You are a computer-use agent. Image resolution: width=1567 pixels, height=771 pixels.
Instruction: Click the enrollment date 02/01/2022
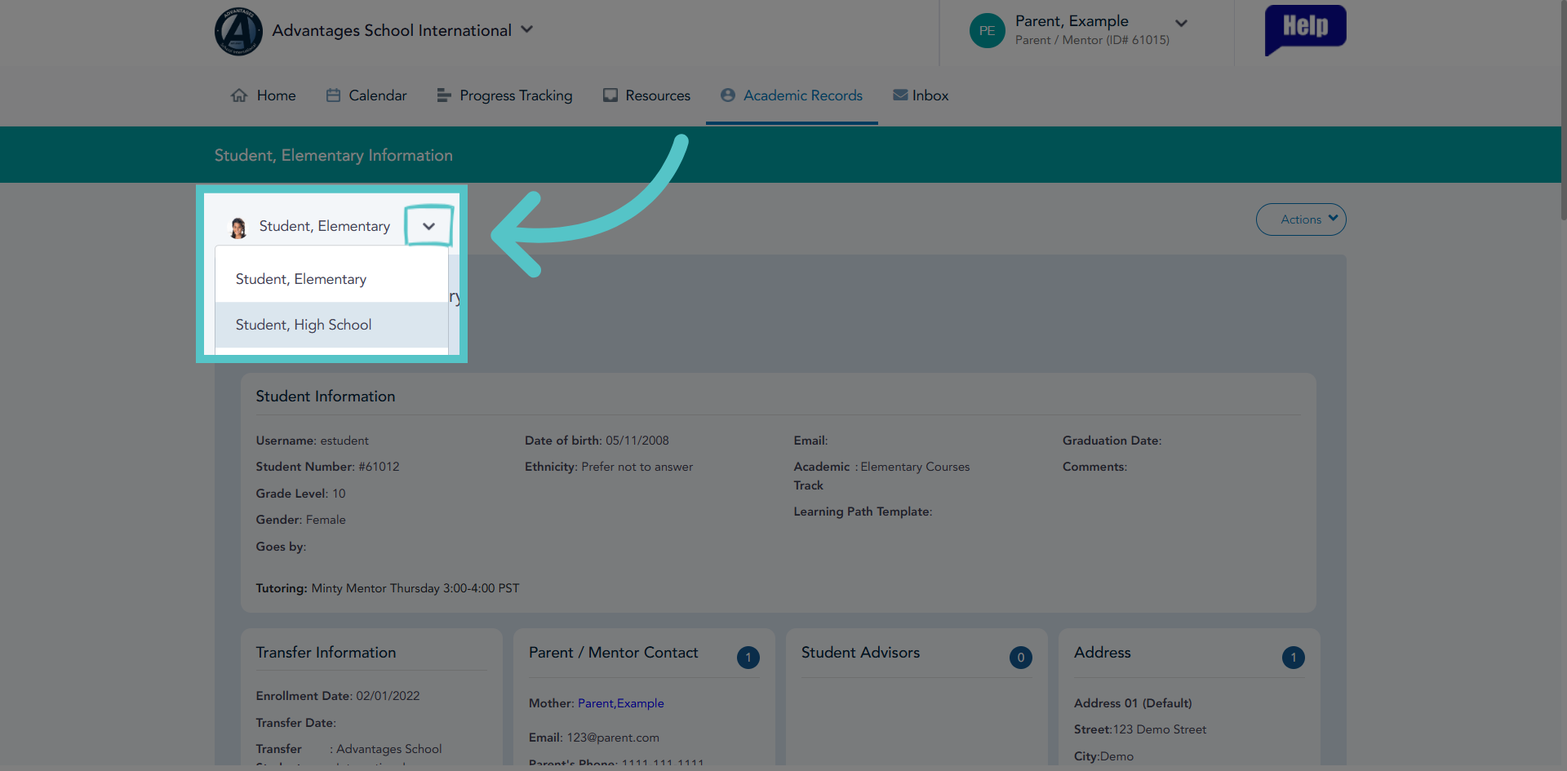pos(388,696)
